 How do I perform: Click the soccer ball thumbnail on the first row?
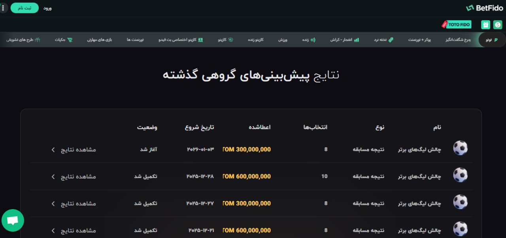pos(460,148)
